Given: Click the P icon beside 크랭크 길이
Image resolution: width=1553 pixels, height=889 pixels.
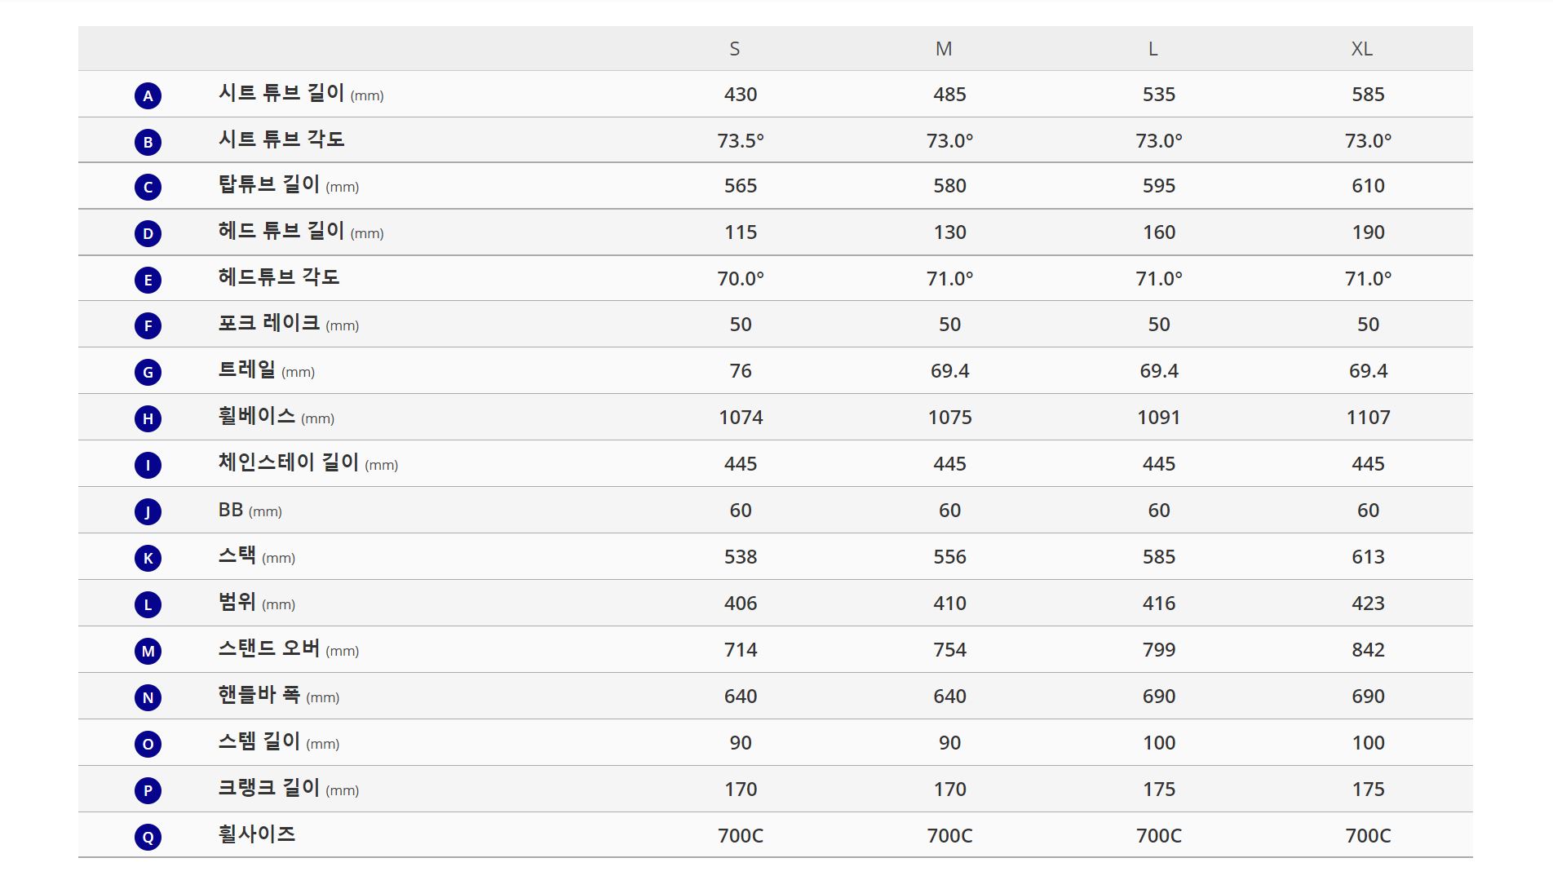Looking at the screenshot, I should pos(148,790).
